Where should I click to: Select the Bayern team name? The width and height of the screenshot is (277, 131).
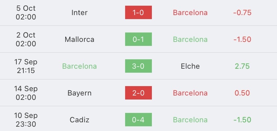coord(79,93)
